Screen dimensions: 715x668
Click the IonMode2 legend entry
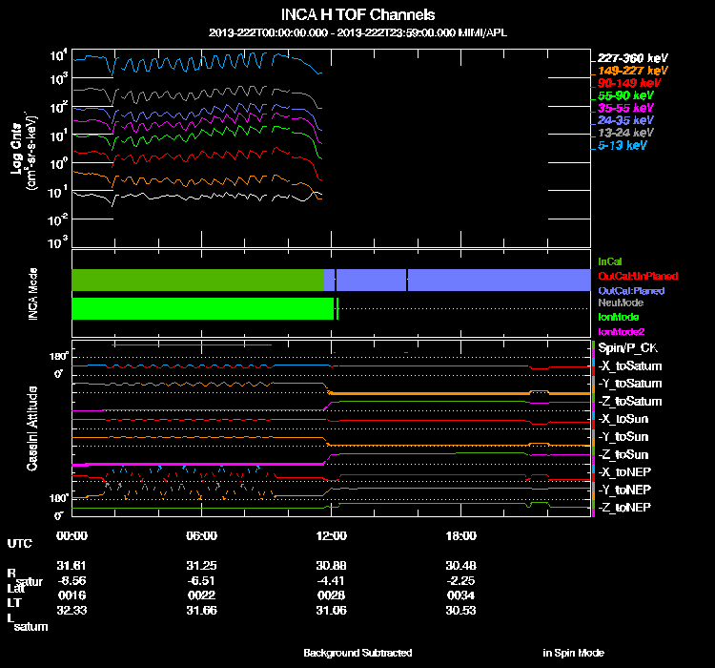point(621,331)
